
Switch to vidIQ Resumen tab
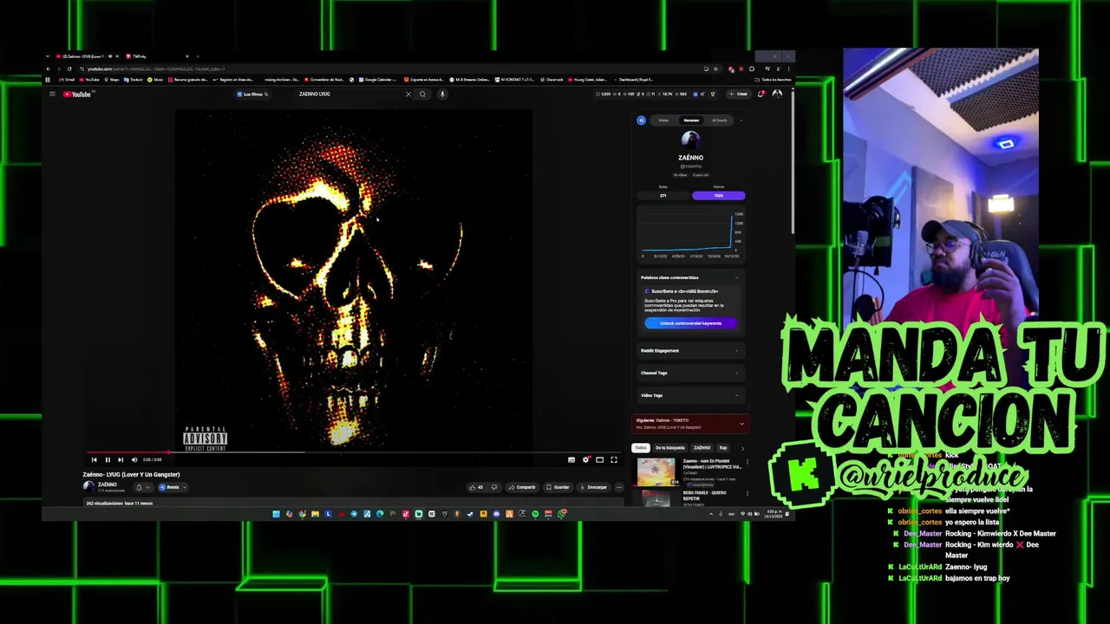[691, 120]
